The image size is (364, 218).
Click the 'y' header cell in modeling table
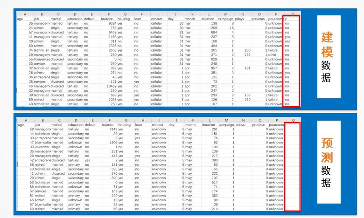click(x=287, y=19)
